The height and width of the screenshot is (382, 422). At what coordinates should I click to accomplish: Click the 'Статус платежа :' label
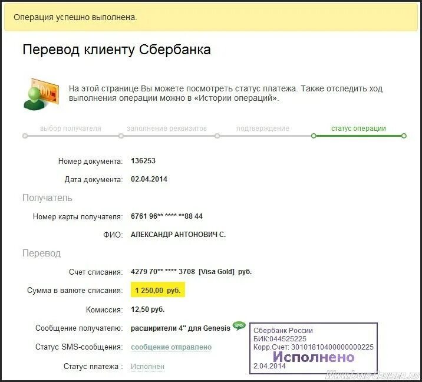93,367
